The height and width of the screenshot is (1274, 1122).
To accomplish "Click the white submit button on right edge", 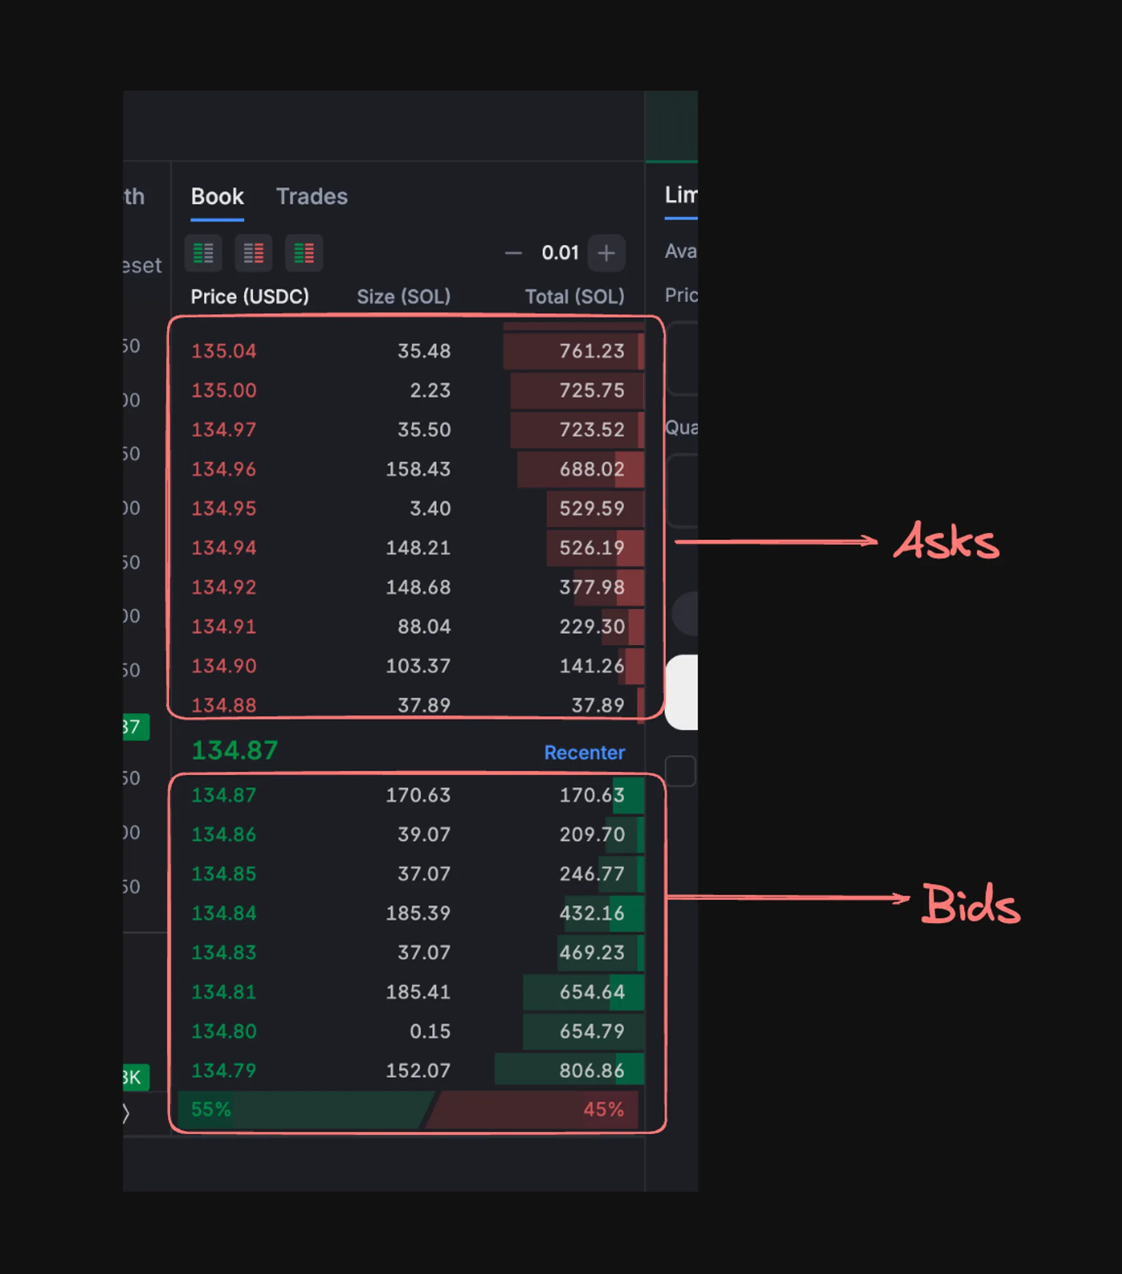I will (x=683, y=692).
